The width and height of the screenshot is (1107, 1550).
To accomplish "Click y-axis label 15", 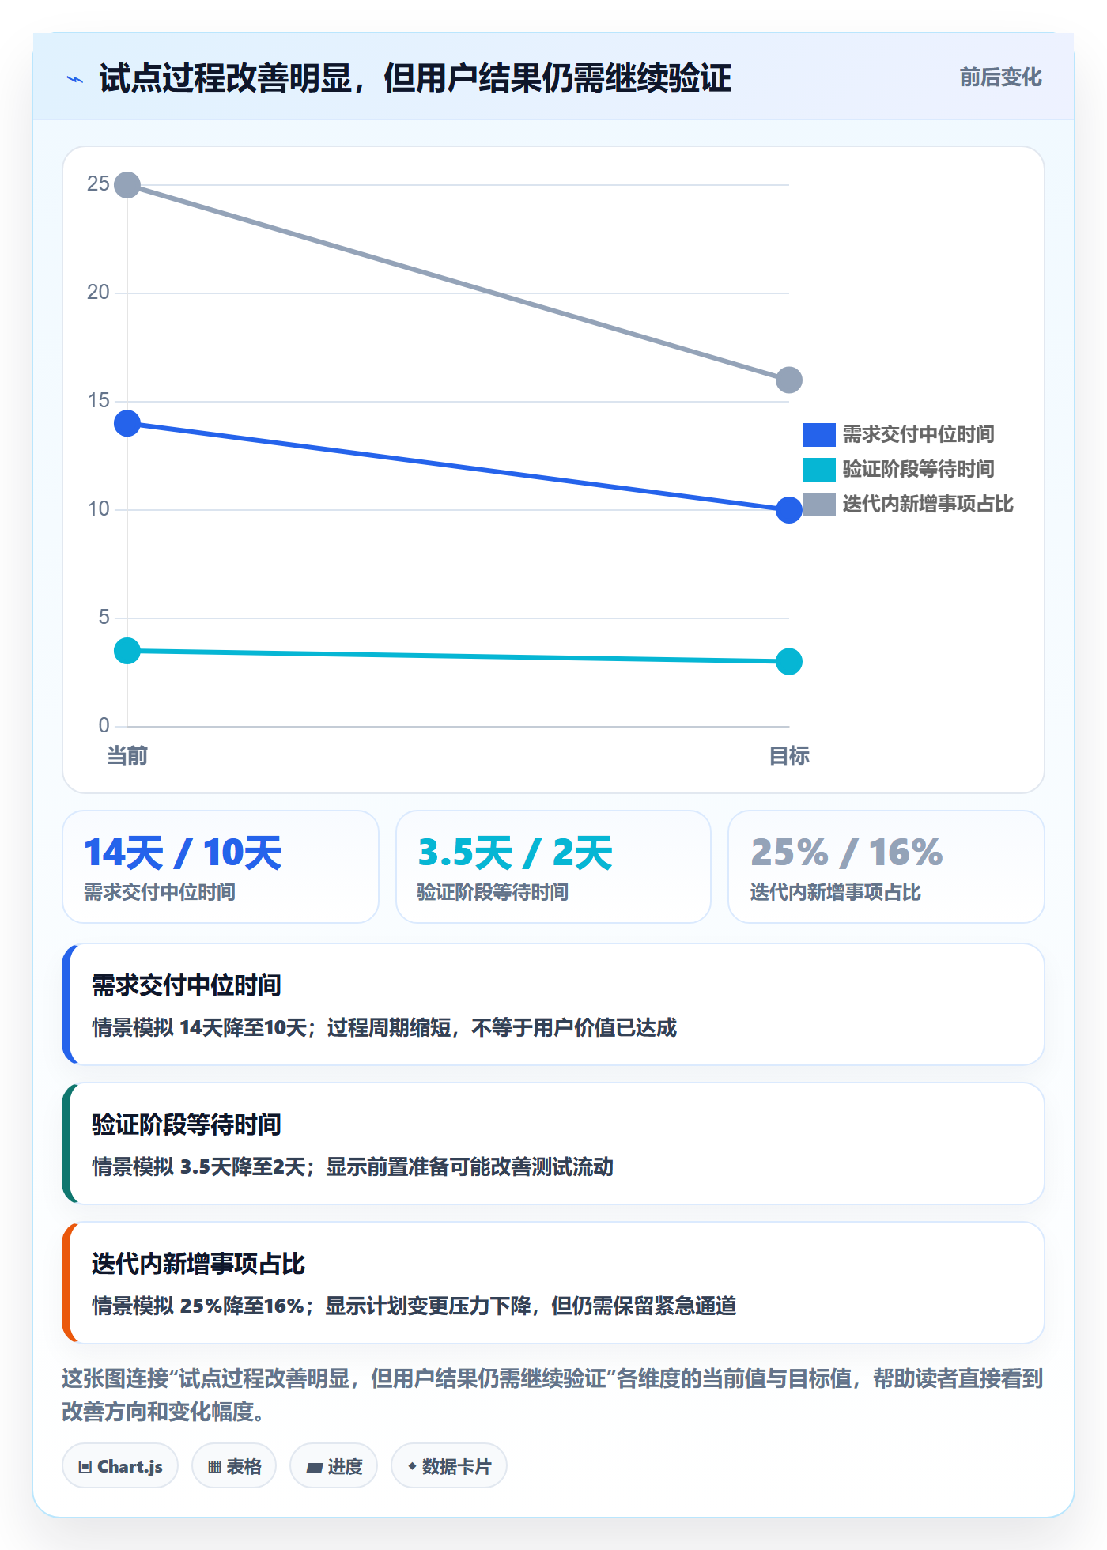I will point(98,401).
